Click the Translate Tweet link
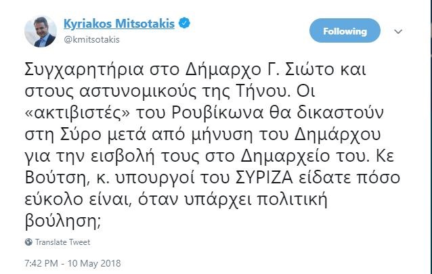432x274 pixels. (x=62, y=242)
